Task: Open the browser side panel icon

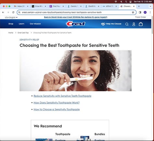Action: point(140,12)
